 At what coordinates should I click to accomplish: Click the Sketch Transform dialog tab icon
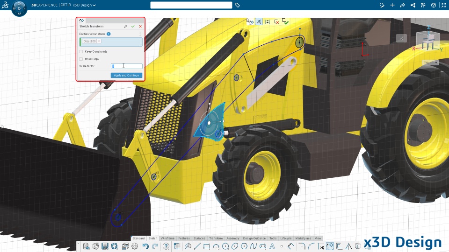pyautogui.click(x=81, y=21)
